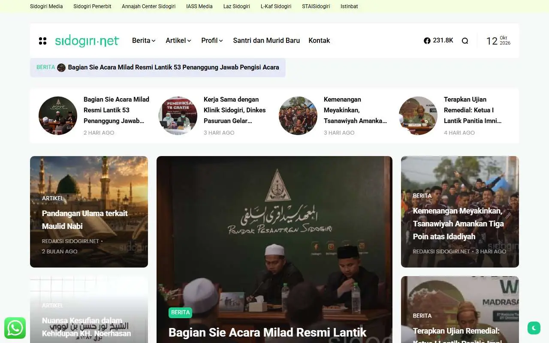The height and width of the screenshot is (343, 549).
Task: Click green BERITA badge on featured story
Action: click(x=180, y=313)
